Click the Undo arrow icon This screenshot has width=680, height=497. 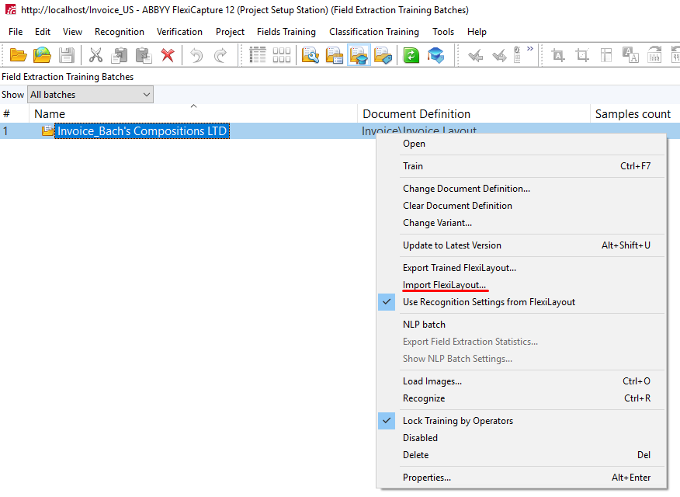pyautogui.click(x=196, y=55)
